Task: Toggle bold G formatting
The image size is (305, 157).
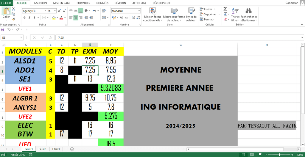Action: pos(24,18)
